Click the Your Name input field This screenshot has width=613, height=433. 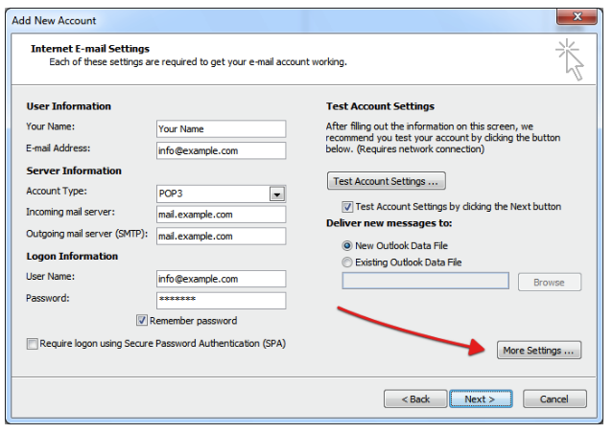pyautogui.click(x=221, y=128)
